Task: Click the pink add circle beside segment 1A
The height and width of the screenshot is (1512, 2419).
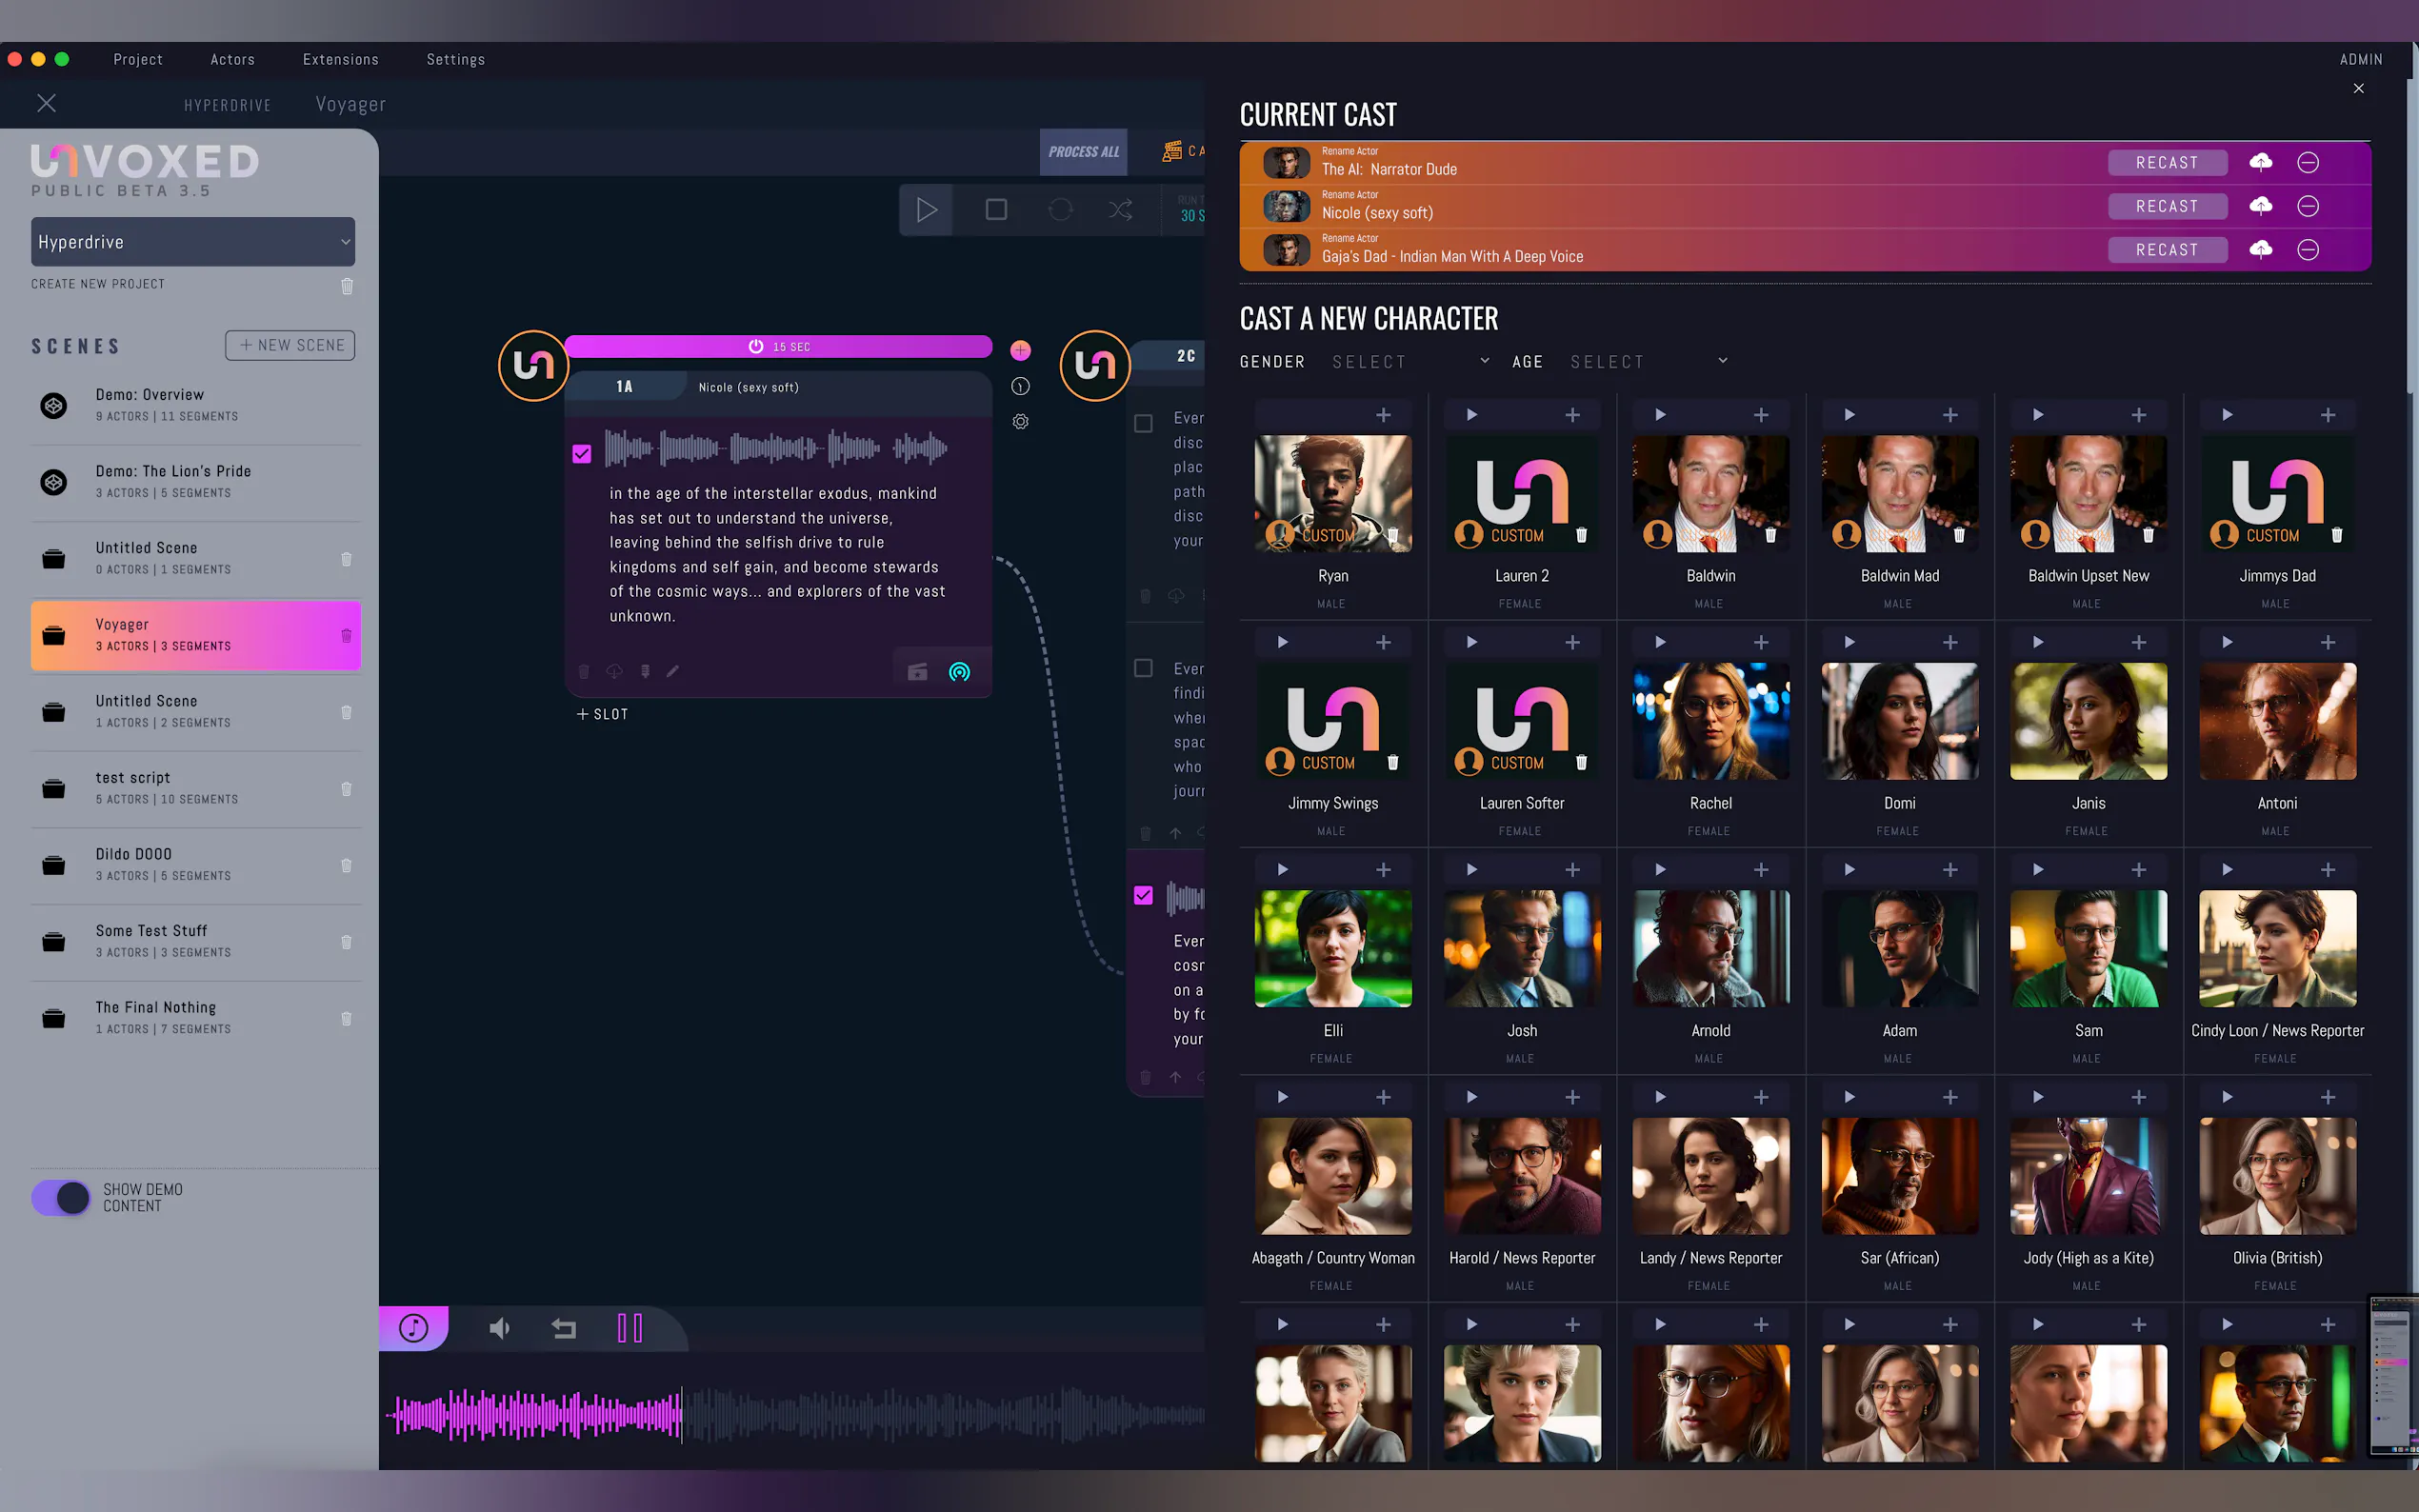Action: point(1020,350)
